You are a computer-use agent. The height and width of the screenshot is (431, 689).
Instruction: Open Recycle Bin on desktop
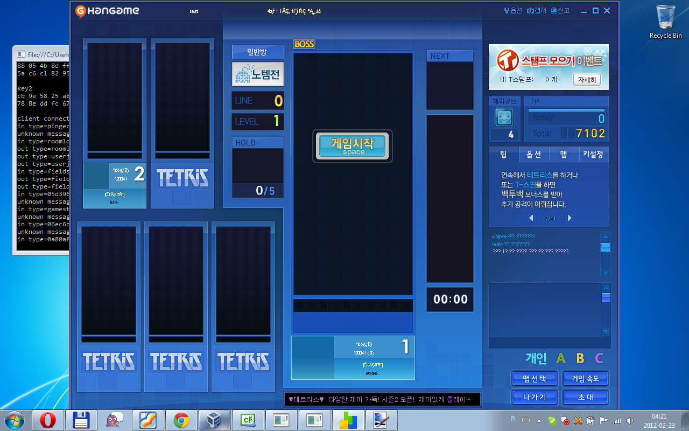(665, 22)
